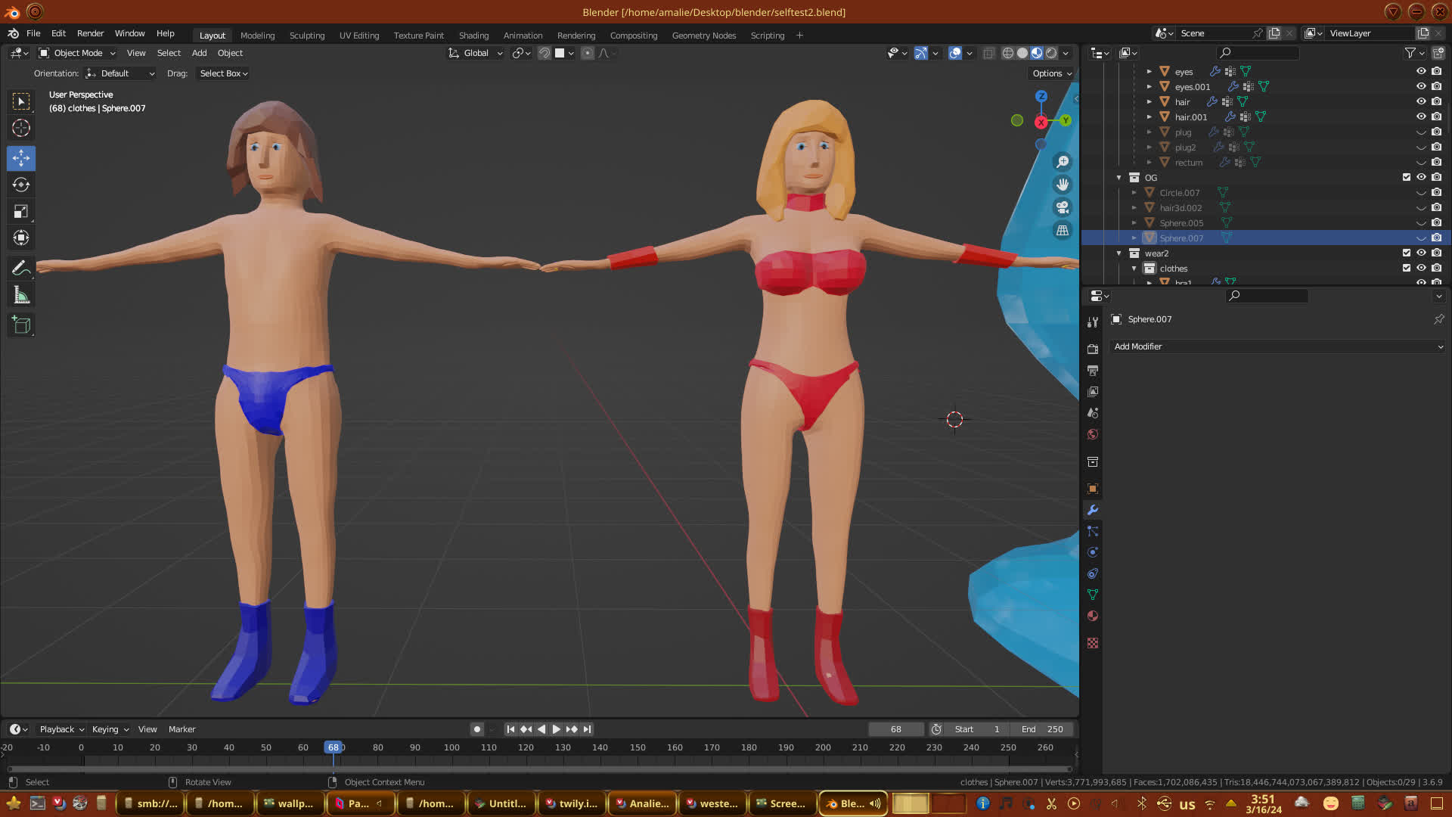This screenshot has height=817, width=1452.
Task: Select the Move tool in toolbar
Action: (21, 158)
